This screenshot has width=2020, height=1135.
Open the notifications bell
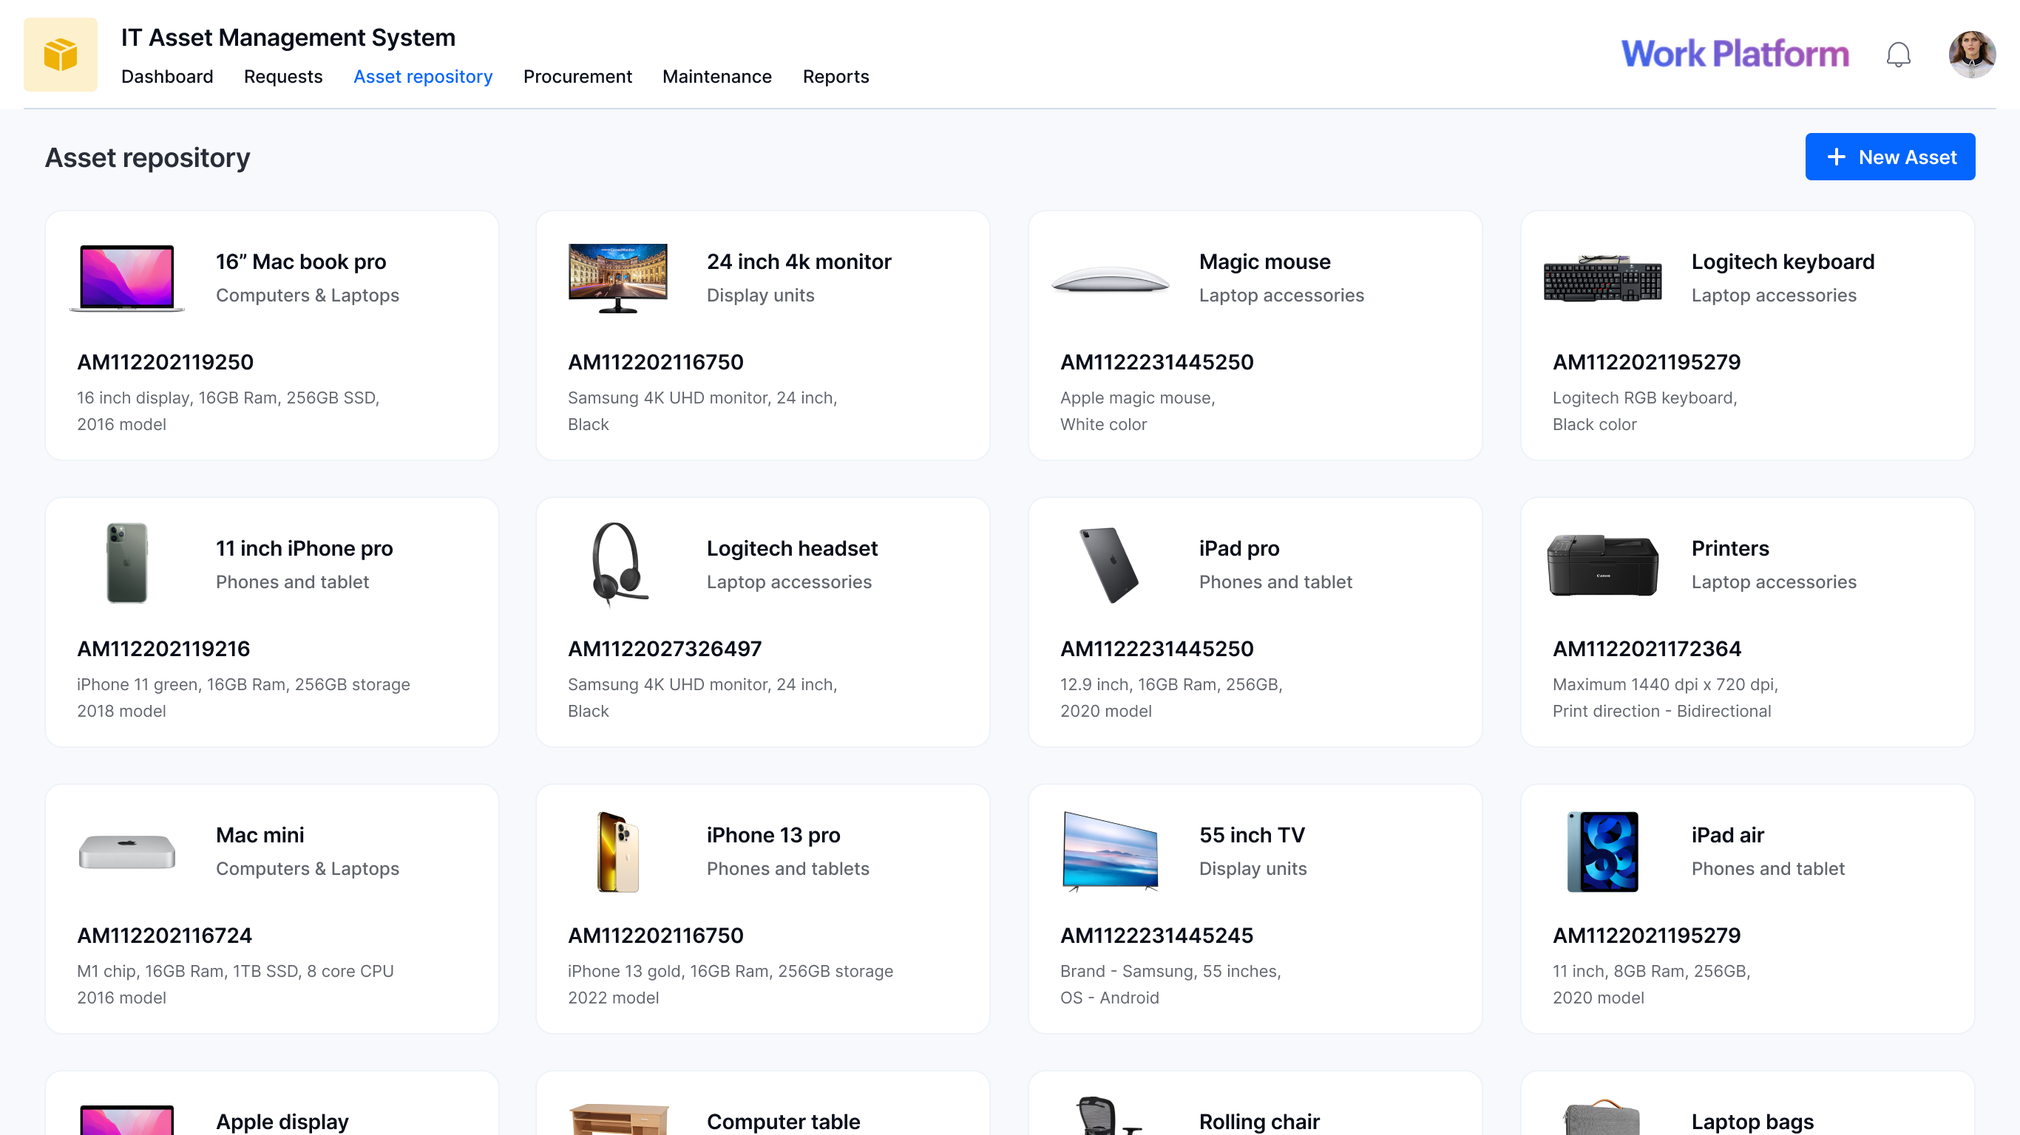[1898, 55]
